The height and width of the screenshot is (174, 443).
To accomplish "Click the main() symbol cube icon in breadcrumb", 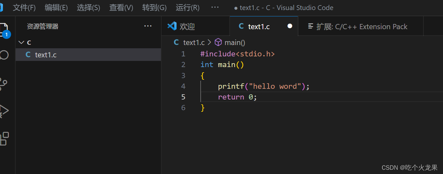I will [x=218, y=42].
